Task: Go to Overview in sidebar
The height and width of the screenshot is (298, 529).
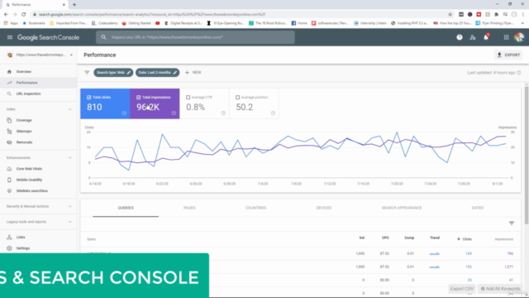Action: (24, 72)
